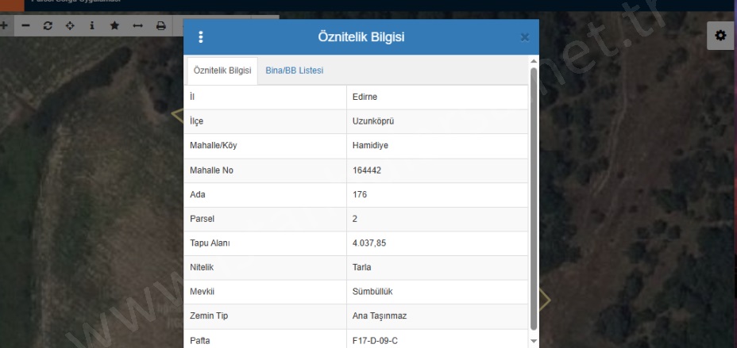Screen dimensions: 737x348
Task: Click the yellow left chevron beside panel
Action: click(x=177, y=116)
